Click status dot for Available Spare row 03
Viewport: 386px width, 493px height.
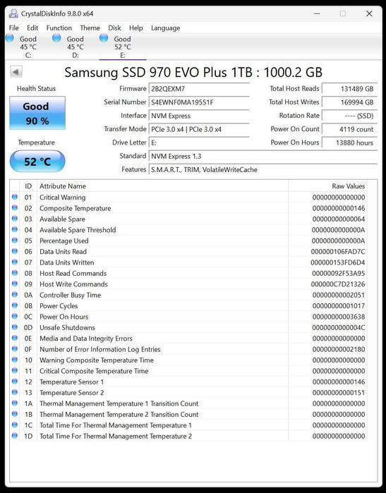point(15,219)
